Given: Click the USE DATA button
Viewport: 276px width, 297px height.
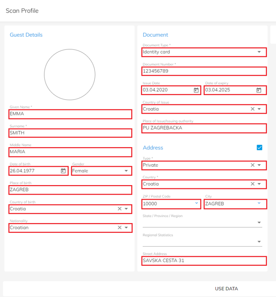Looking at the screenshot, I should tap(226, 289).
